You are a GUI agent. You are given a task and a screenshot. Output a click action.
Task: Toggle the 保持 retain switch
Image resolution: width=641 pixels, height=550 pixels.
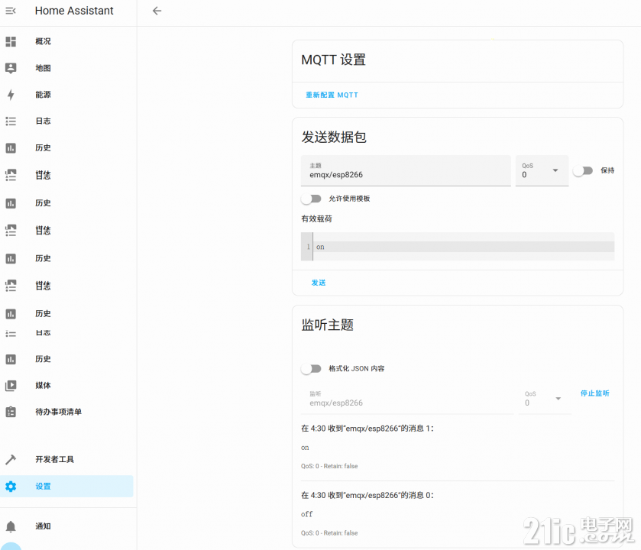point(583,171)
